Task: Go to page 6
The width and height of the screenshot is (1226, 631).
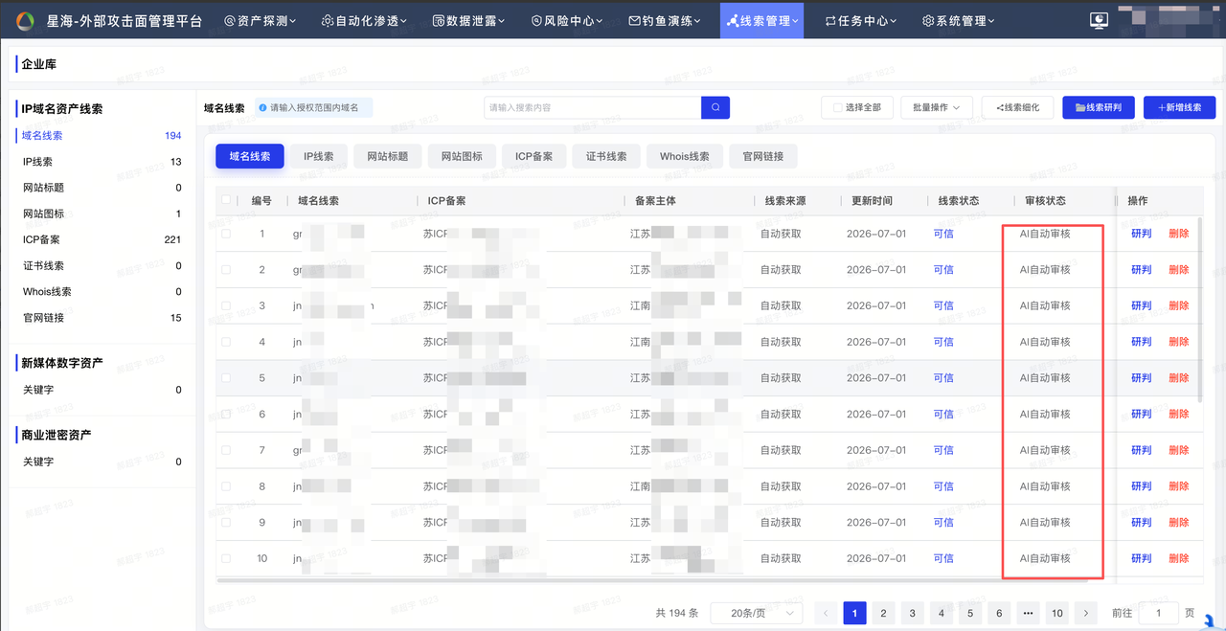Action: click(999, 613)
